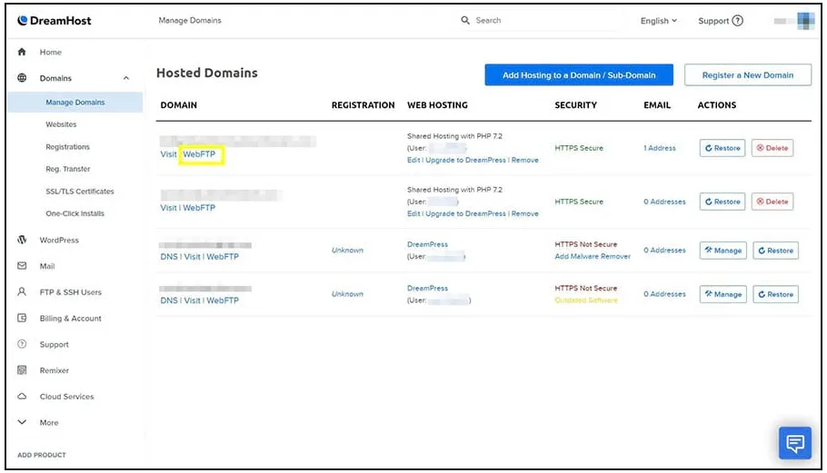Click WebFTP link in fourth domain row
This screenshot has height=473, width=827.
pos(223,301)
